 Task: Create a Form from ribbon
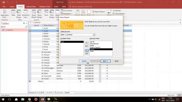(x=46, y=13)
